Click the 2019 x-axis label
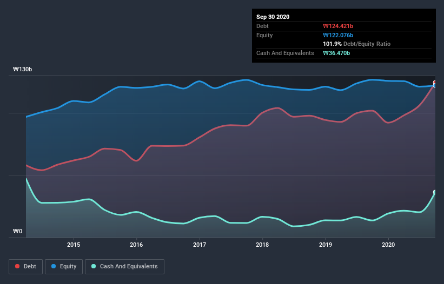Image resolution: width=444 pixels, height=284 pixels. [x=326, y=245]
